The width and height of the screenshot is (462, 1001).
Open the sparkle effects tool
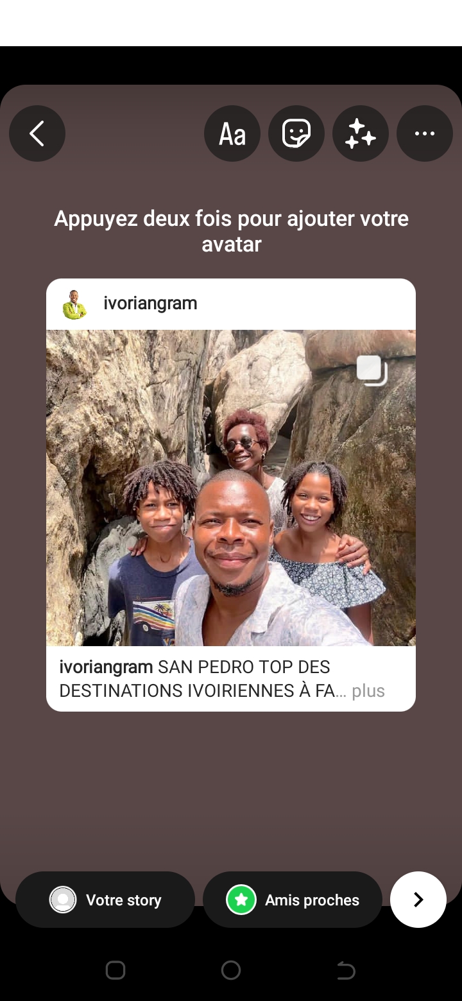point(361,133)
